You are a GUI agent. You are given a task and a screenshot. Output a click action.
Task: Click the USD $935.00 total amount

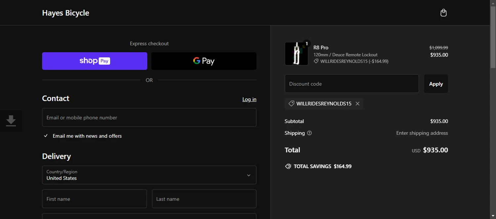tap(430, 150)
